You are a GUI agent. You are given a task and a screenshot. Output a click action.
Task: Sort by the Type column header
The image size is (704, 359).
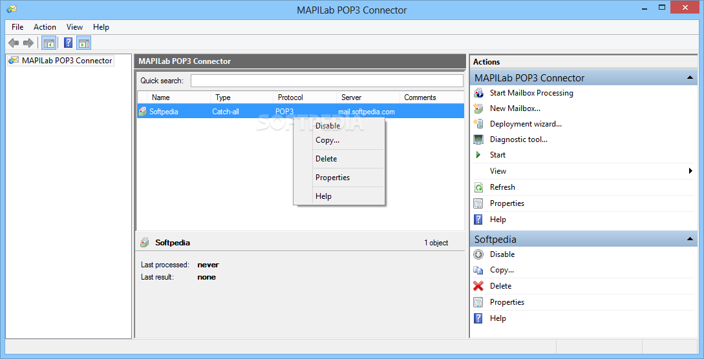point(242,97)
